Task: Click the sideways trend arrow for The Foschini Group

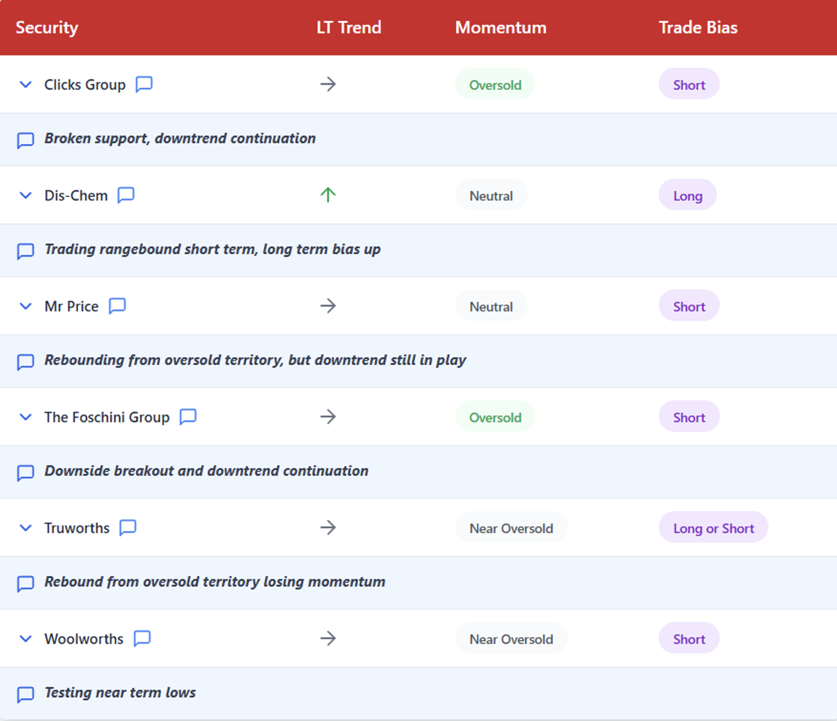Action: coord(328,417)
